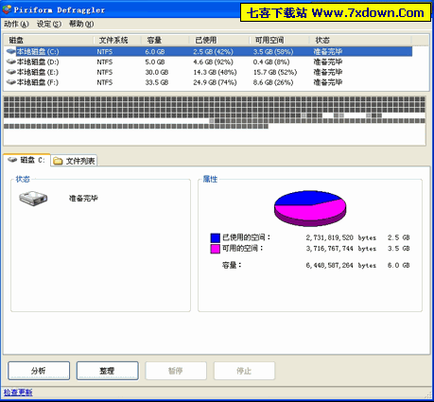Viewport: 434px width, 402px height.
Task: Click the 24.9 GB (74%) used cell
Action: [215, 82]
